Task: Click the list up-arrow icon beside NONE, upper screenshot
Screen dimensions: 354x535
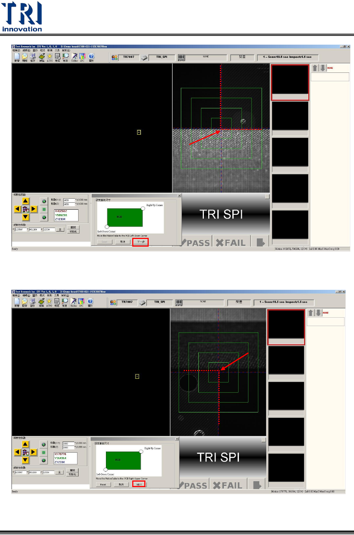Action: tap(315, 68)
